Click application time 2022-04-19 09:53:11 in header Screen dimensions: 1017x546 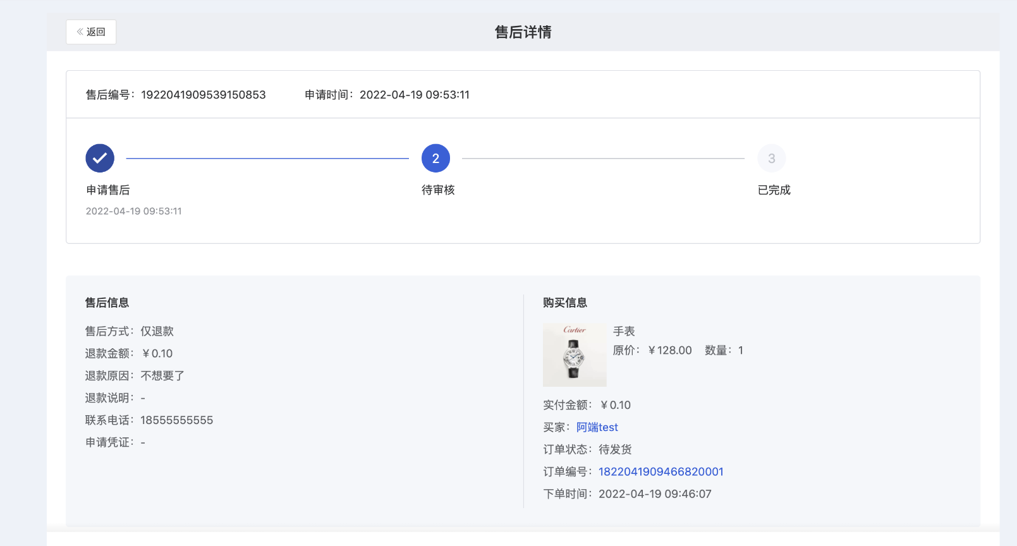(x=414, y=95)
